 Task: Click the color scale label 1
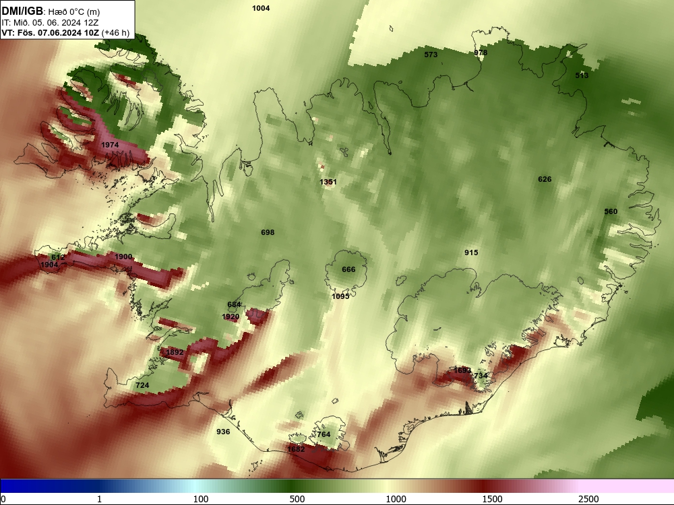coord(99,499)
